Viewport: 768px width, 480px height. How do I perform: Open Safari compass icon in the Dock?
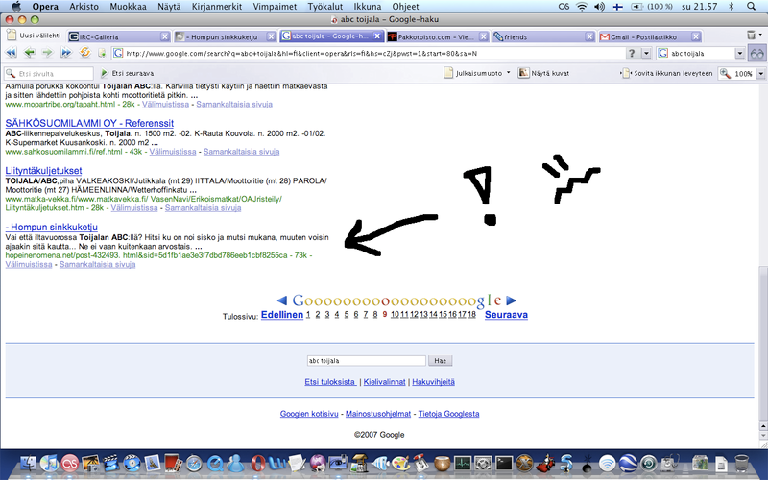[x=194, y=464]
